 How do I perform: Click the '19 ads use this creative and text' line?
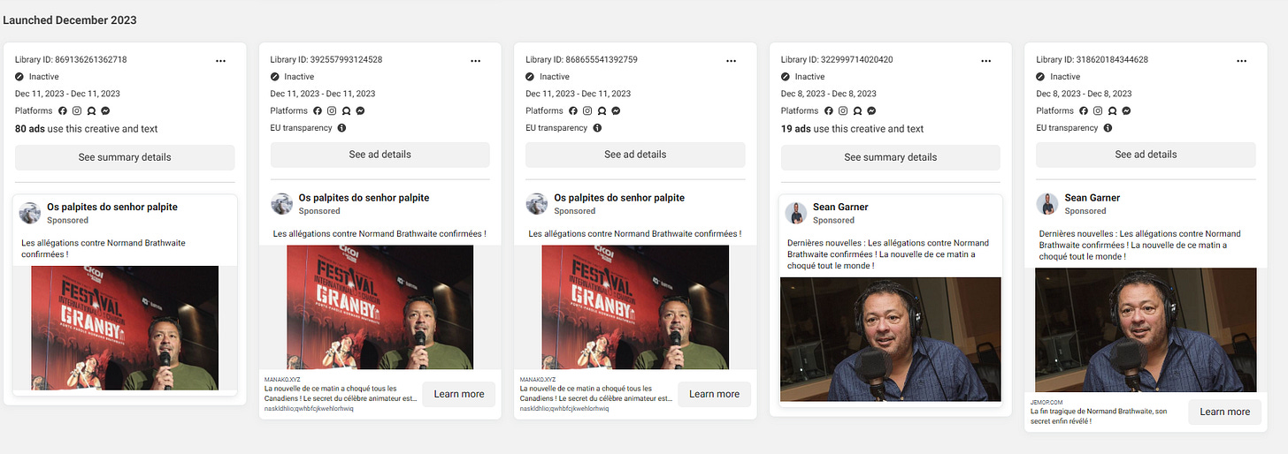point(853,128)
